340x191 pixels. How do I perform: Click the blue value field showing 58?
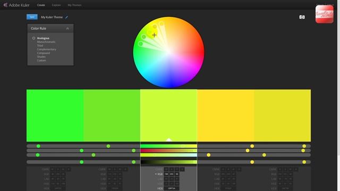tap(177, 174)
